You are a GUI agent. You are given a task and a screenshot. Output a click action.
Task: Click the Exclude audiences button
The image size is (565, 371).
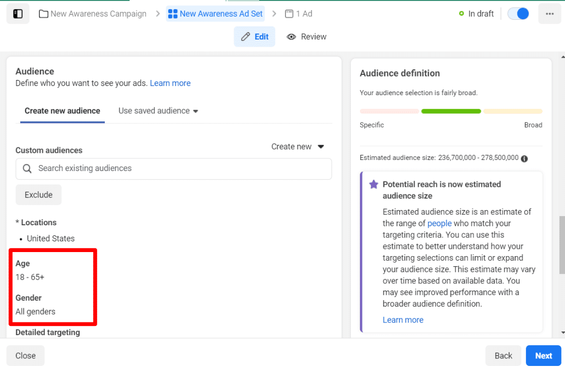[x=38, y=194]
